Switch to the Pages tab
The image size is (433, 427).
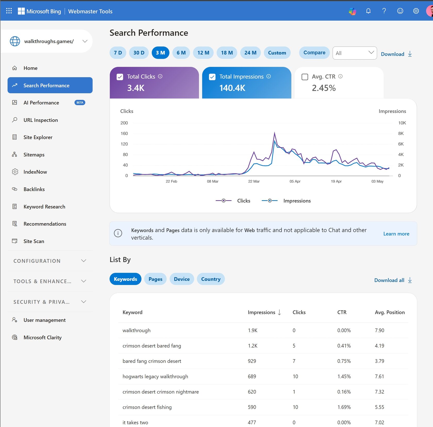(155, 279)
